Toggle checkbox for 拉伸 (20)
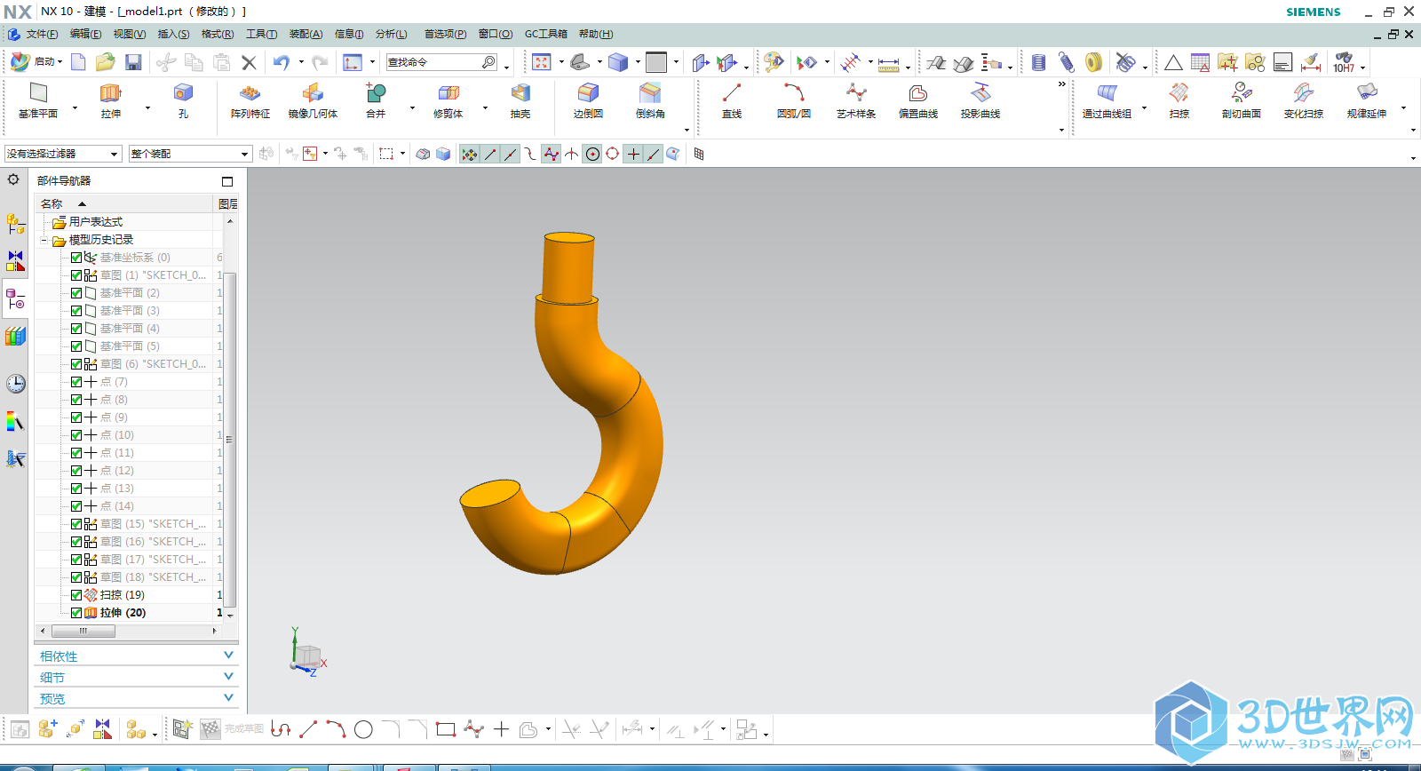This screenshot has width=1421, height=771. pos(76,613)
